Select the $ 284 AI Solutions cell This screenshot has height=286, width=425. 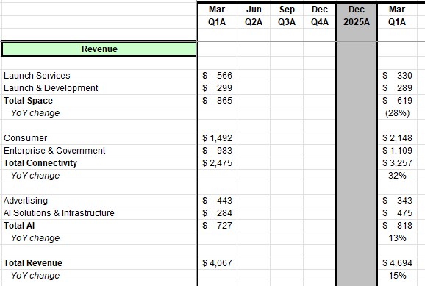tap(217, 212)
